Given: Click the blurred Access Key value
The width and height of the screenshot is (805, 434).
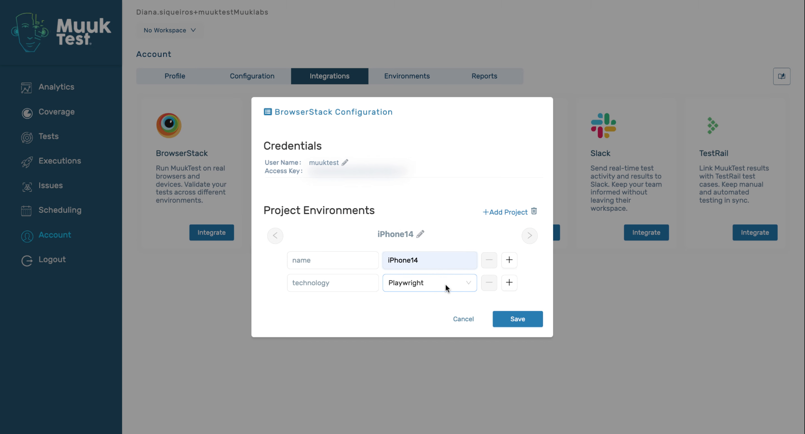Looking at the screenshot, I should point(358,171).
